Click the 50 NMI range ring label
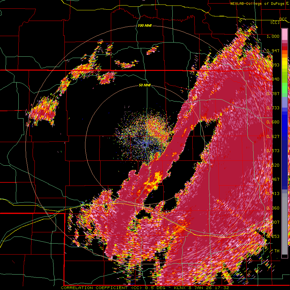This screenshot has width=290, height=290. (145, 85)
